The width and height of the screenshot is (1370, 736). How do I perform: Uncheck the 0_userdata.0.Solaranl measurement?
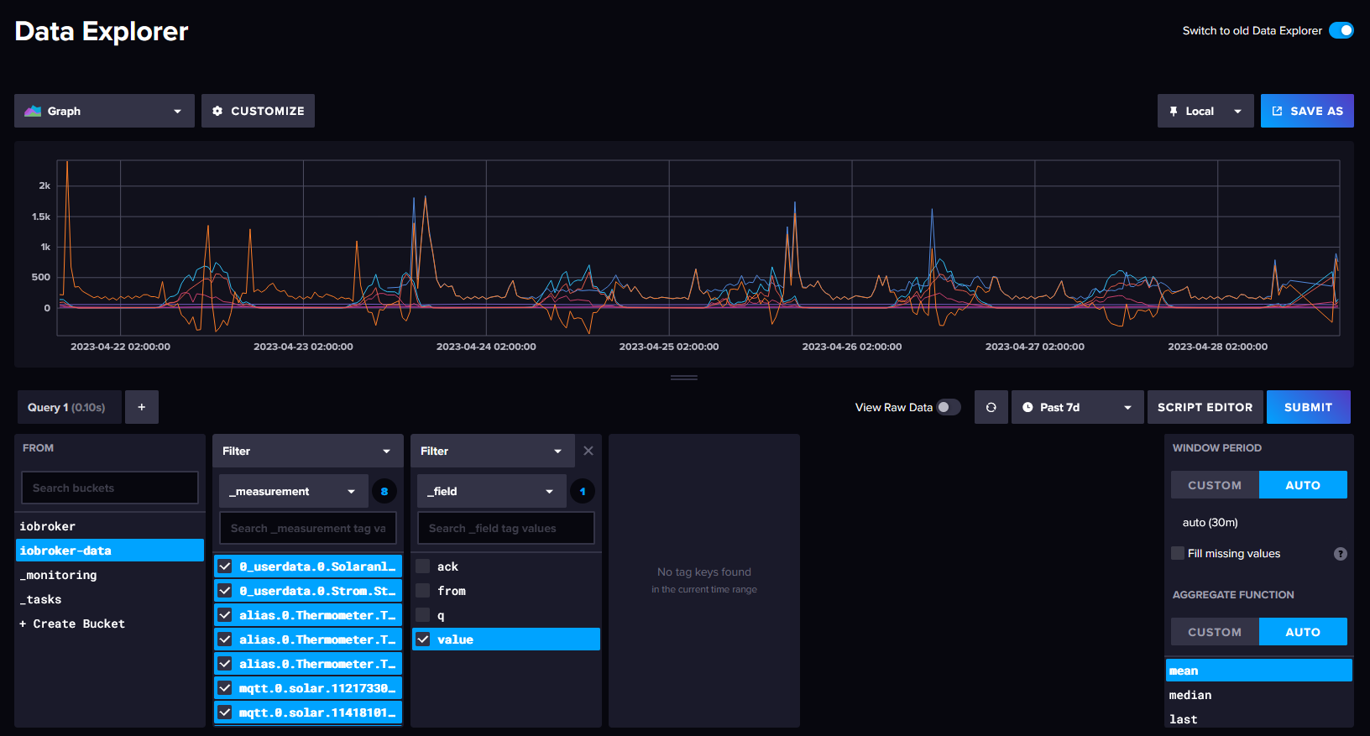225,566
